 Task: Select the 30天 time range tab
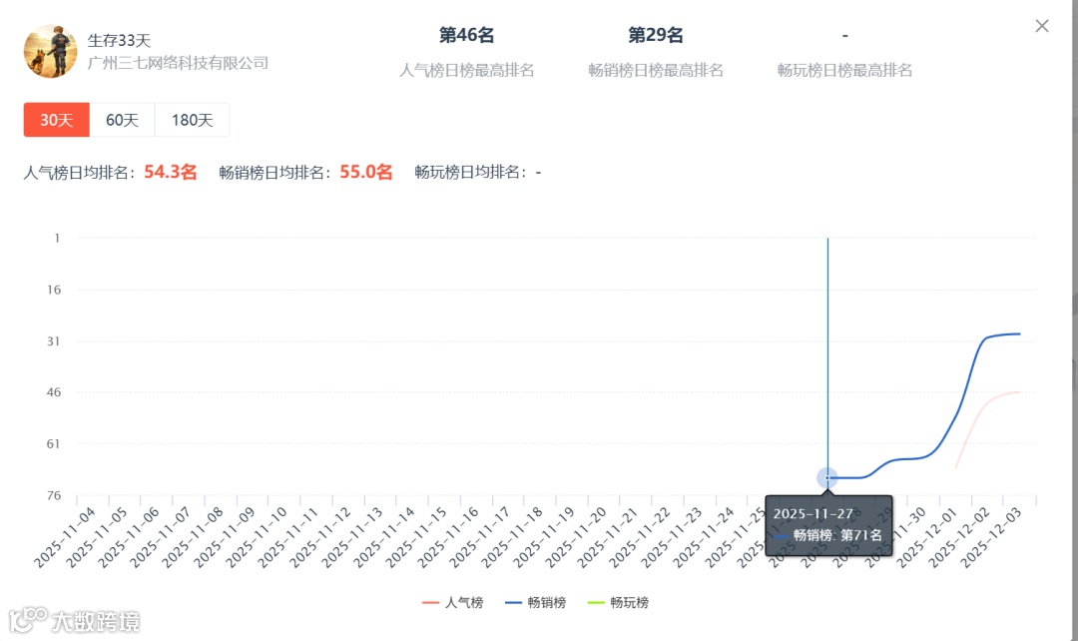pos(56,120)
